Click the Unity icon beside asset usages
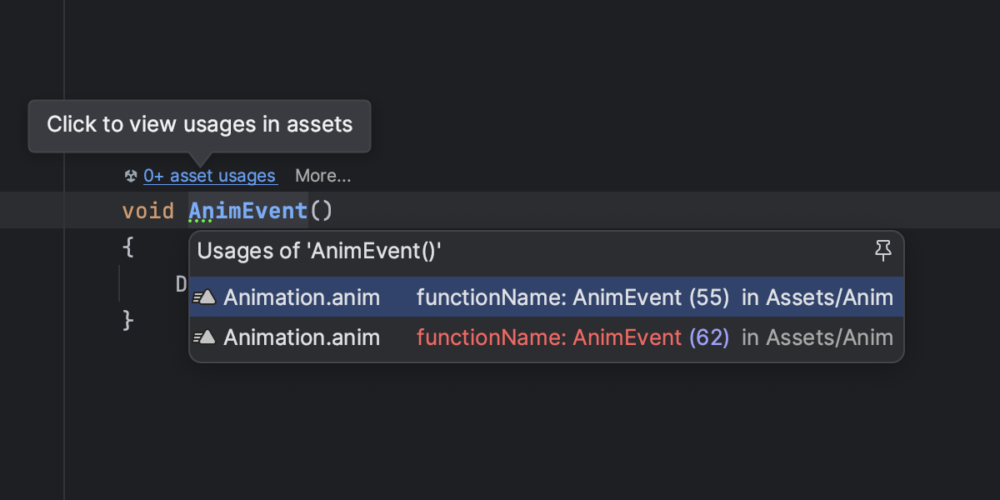Viewport: 1000px width, 500px height. click(x=131, y=176)
